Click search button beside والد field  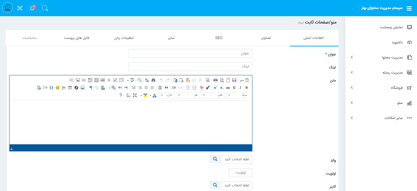pos(215,159)
